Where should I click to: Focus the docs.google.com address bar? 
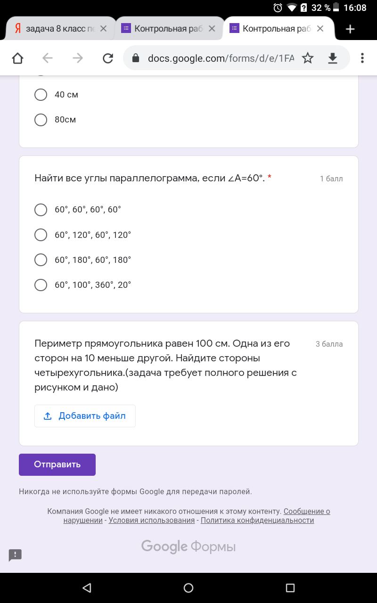[x=221, y=58]
